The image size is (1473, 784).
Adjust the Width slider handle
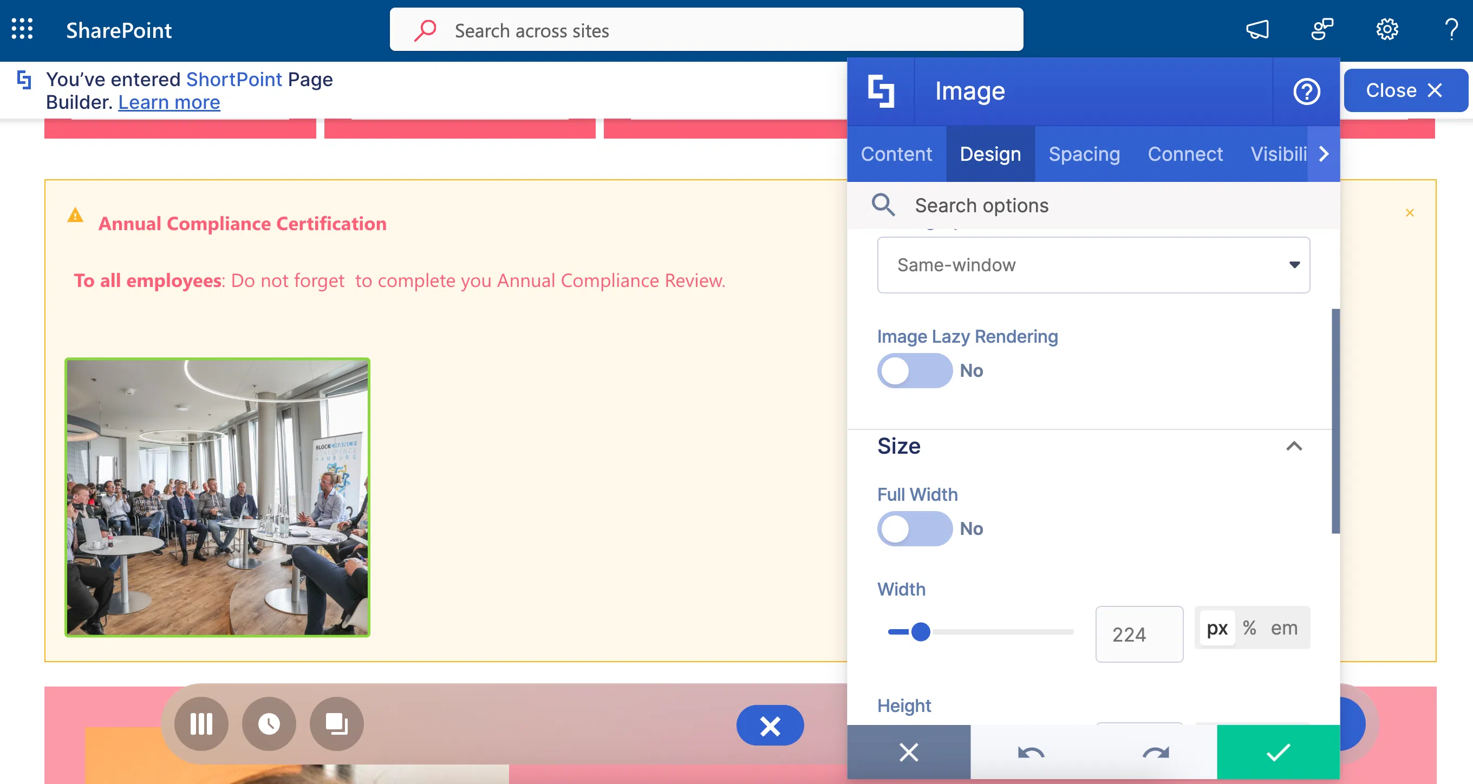point(921,632)
